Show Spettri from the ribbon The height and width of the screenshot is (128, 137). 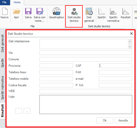tap(102, 13)
